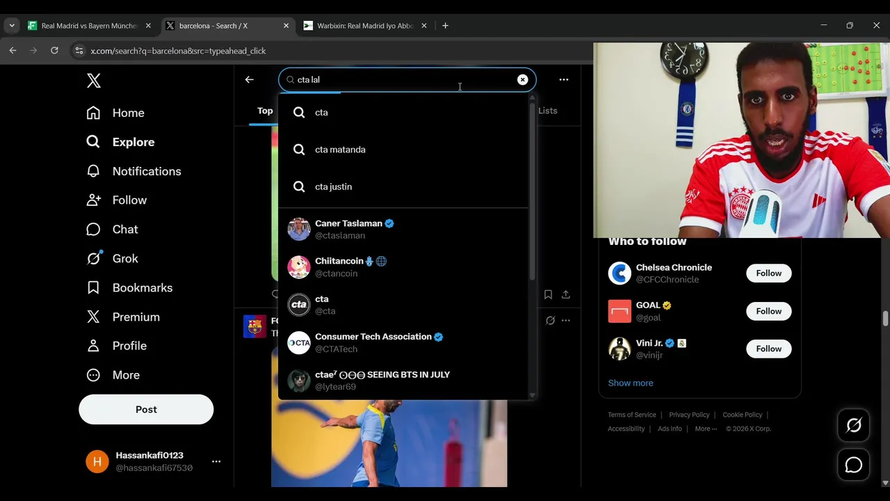The width and height of the screenshot is (890, 501).
Task: Select the Top search results tab
Action: click(x=265, y=111)
